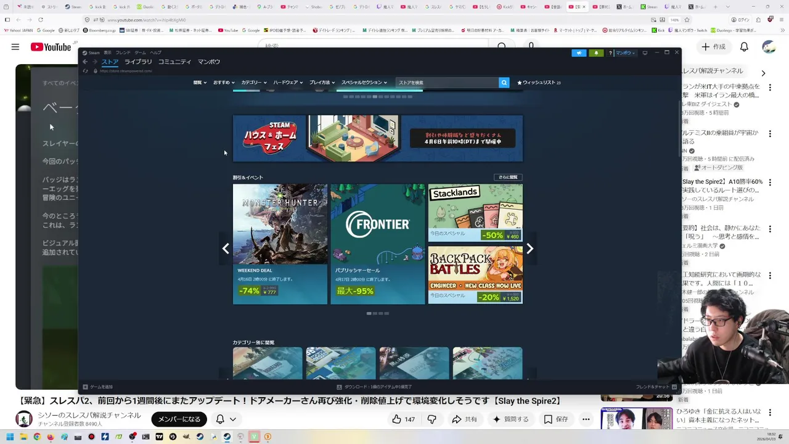Switch to the ストア tab in Steam
789x444 pixels.
coord(110,62)
